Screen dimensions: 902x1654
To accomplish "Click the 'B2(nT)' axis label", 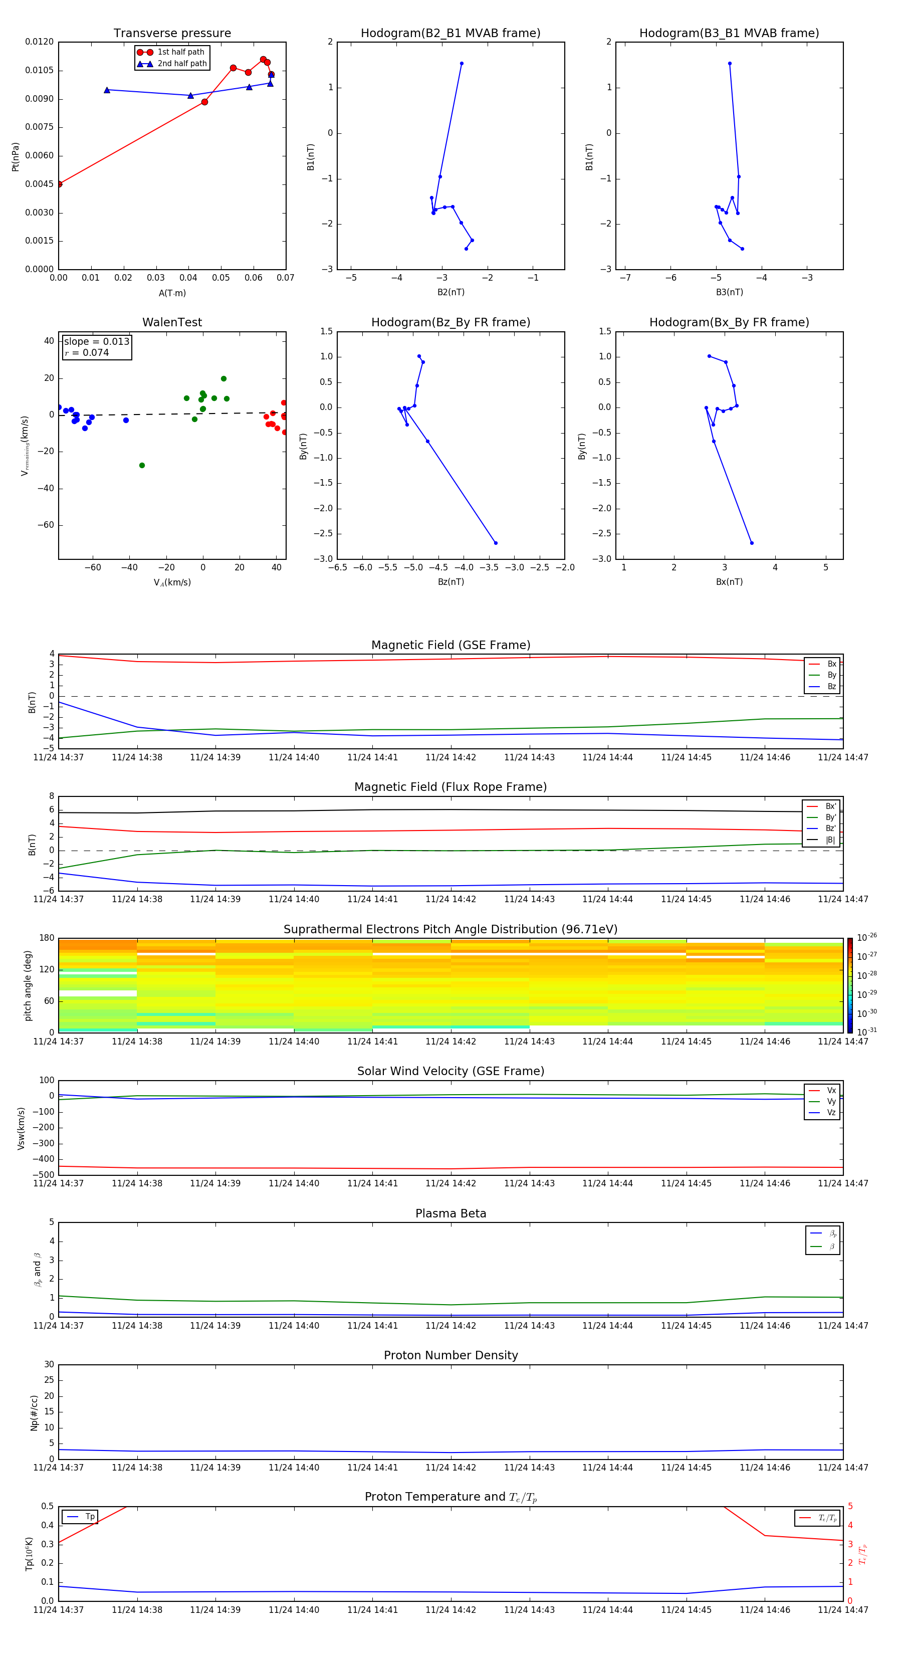I will [x=450, y=292].
